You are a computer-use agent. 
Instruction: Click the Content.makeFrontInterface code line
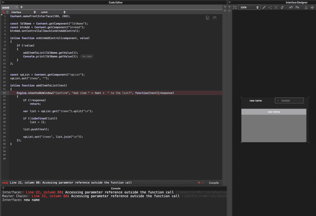[40, 16]
